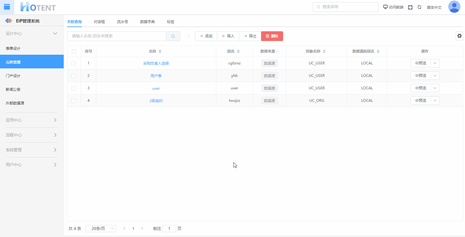Click the search magnifier button

tap(173, 36)
